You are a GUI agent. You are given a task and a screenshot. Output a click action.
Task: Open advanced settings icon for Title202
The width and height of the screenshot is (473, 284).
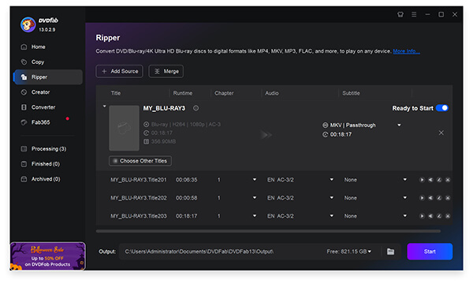pyautogui.click(x=430, y=198)
